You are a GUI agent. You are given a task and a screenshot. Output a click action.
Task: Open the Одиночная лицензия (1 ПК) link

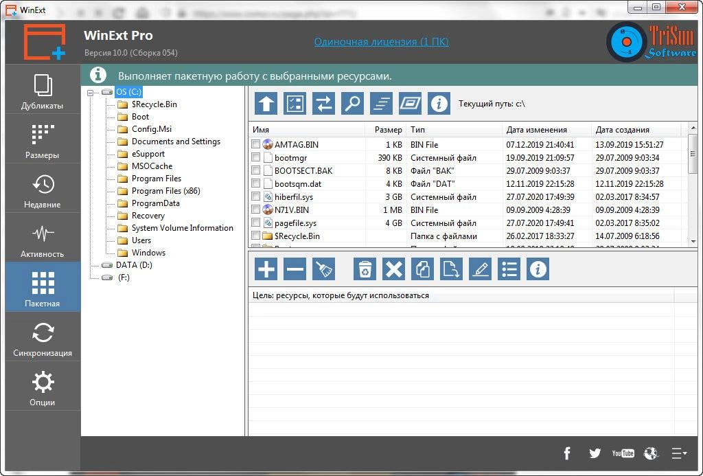click(381, 42)
